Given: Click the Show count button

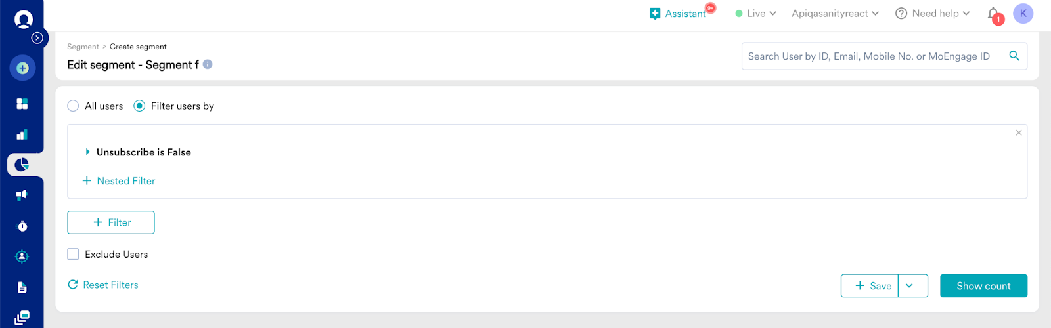Looking at the screenshot, I should coord(983,286).
